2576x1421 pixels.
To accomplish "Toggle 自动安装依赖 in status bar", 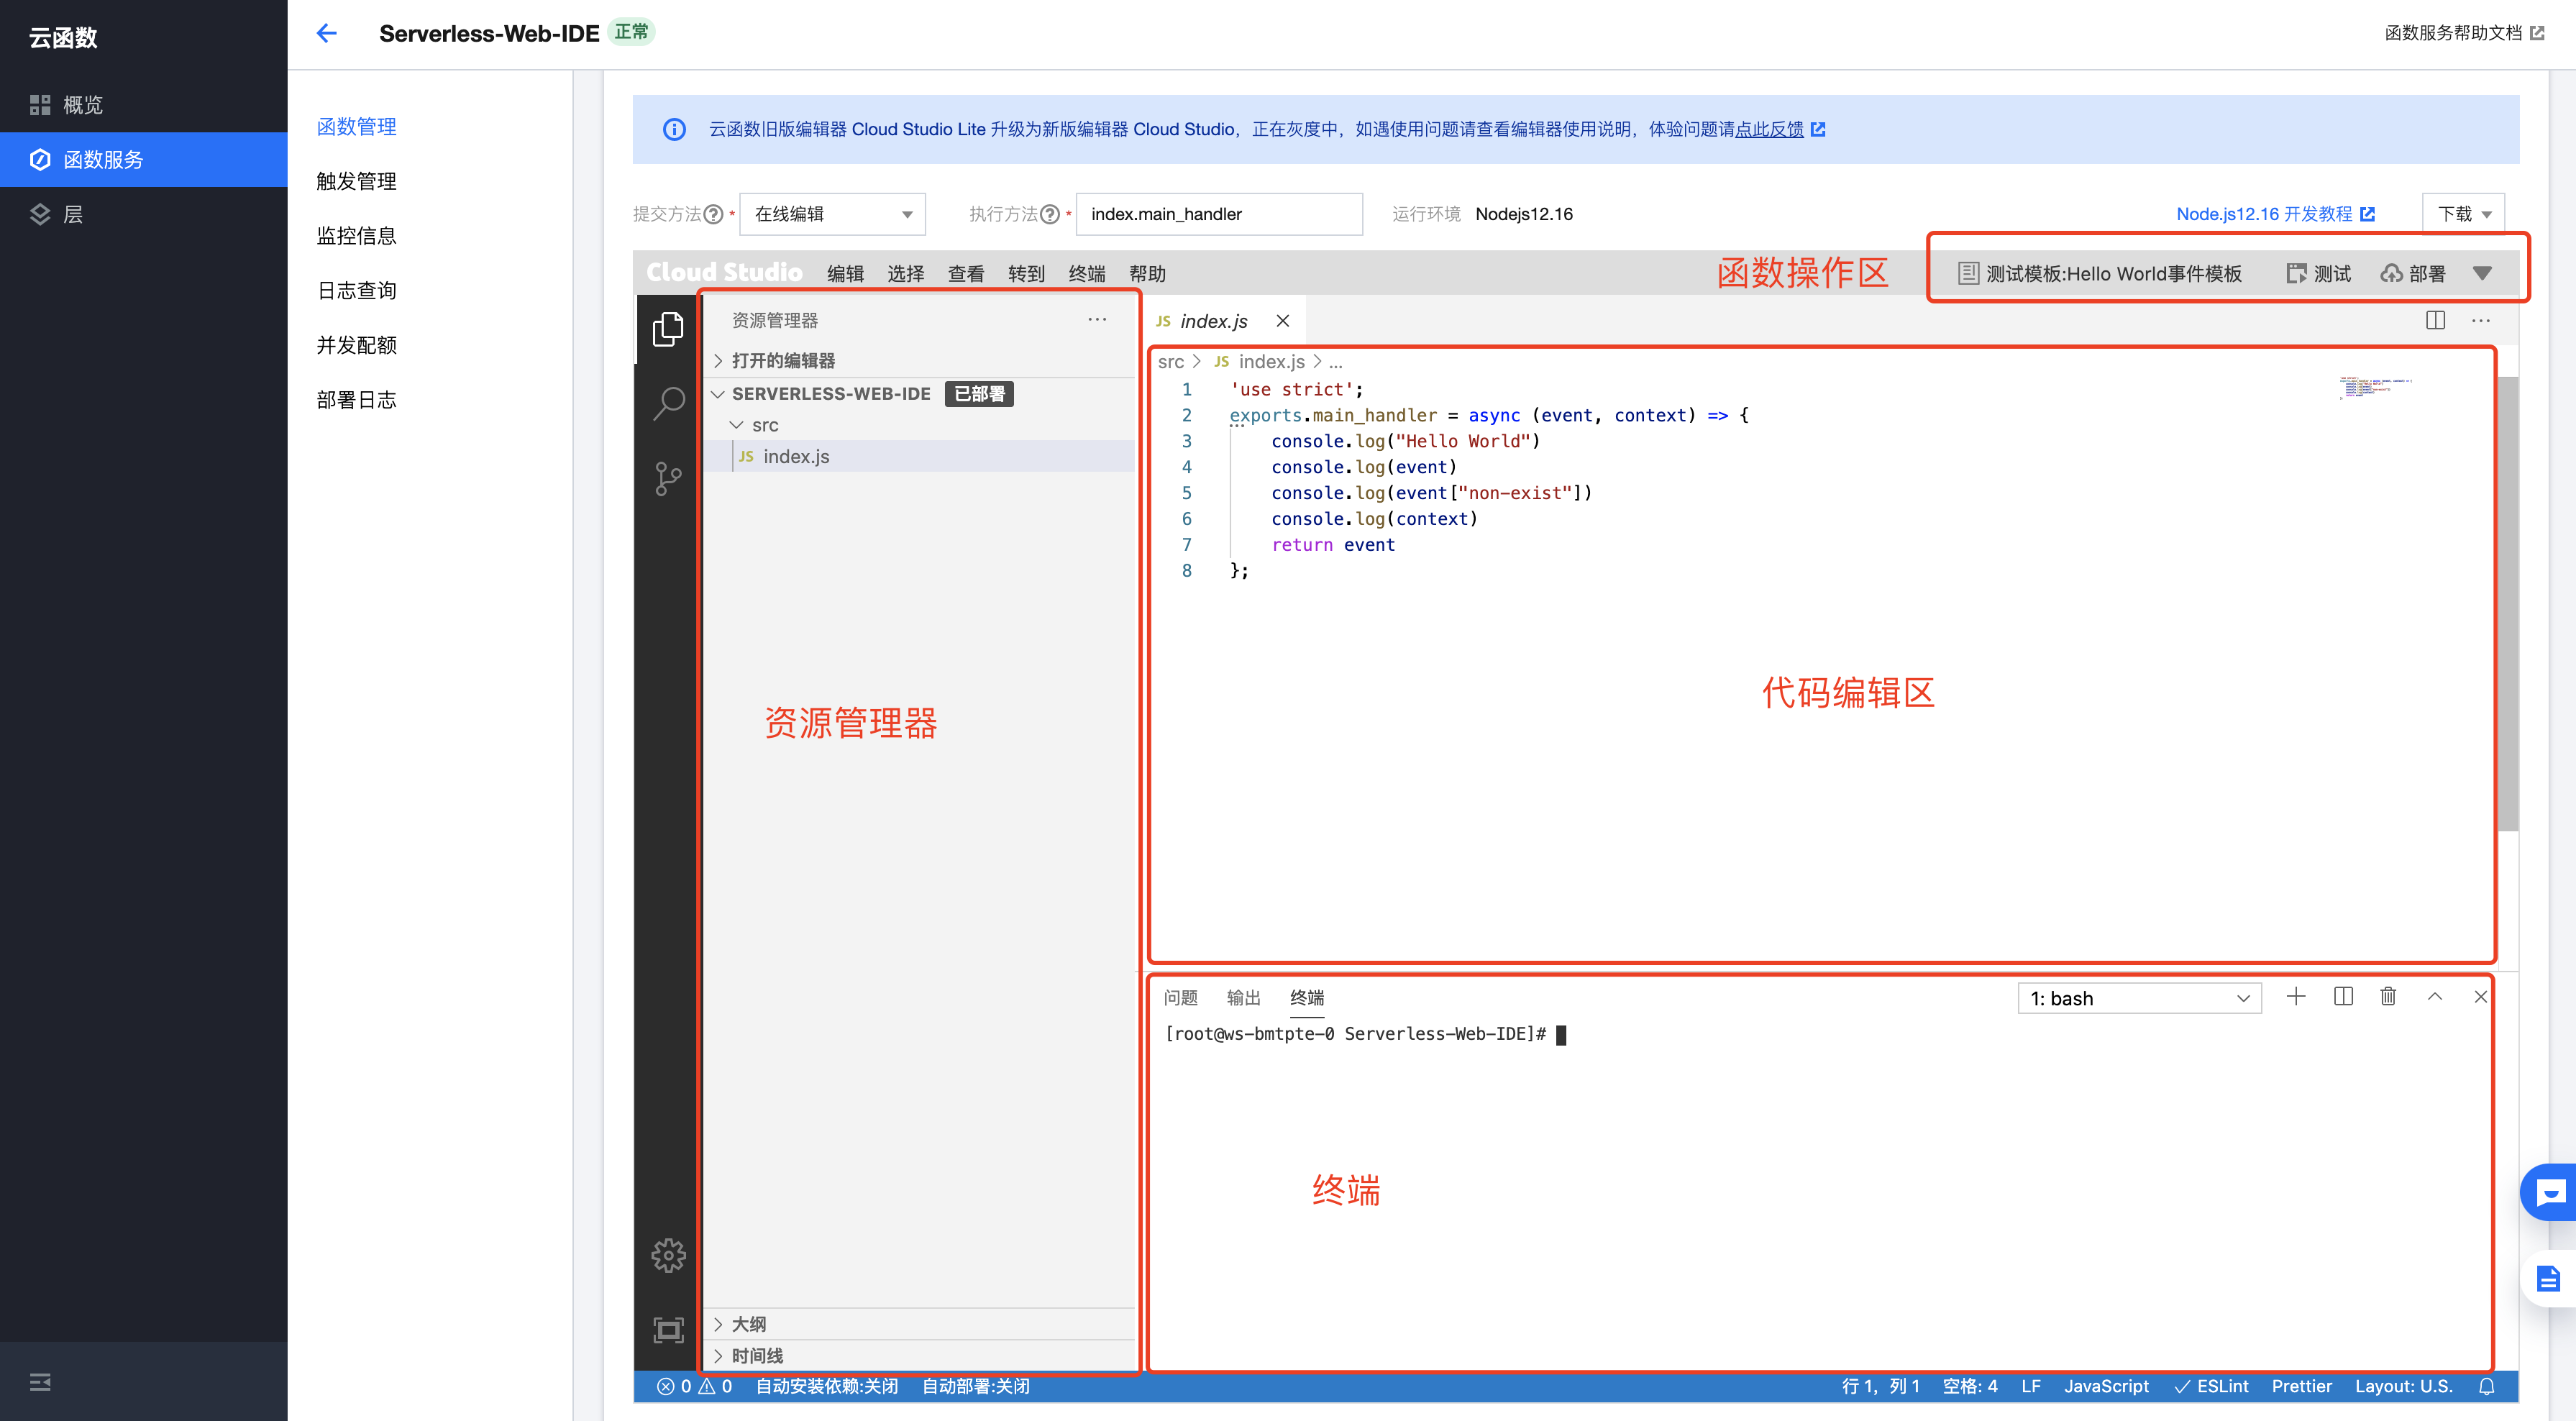I will pos(826,1386).
